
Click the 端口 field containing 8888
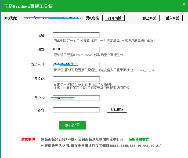(x=76, y=49)
